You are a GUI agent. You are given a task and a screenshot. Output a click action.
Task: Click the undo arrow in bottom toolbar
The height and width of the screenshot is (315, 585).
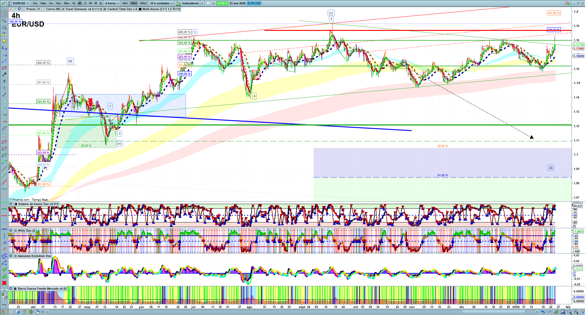pos(543,312)
